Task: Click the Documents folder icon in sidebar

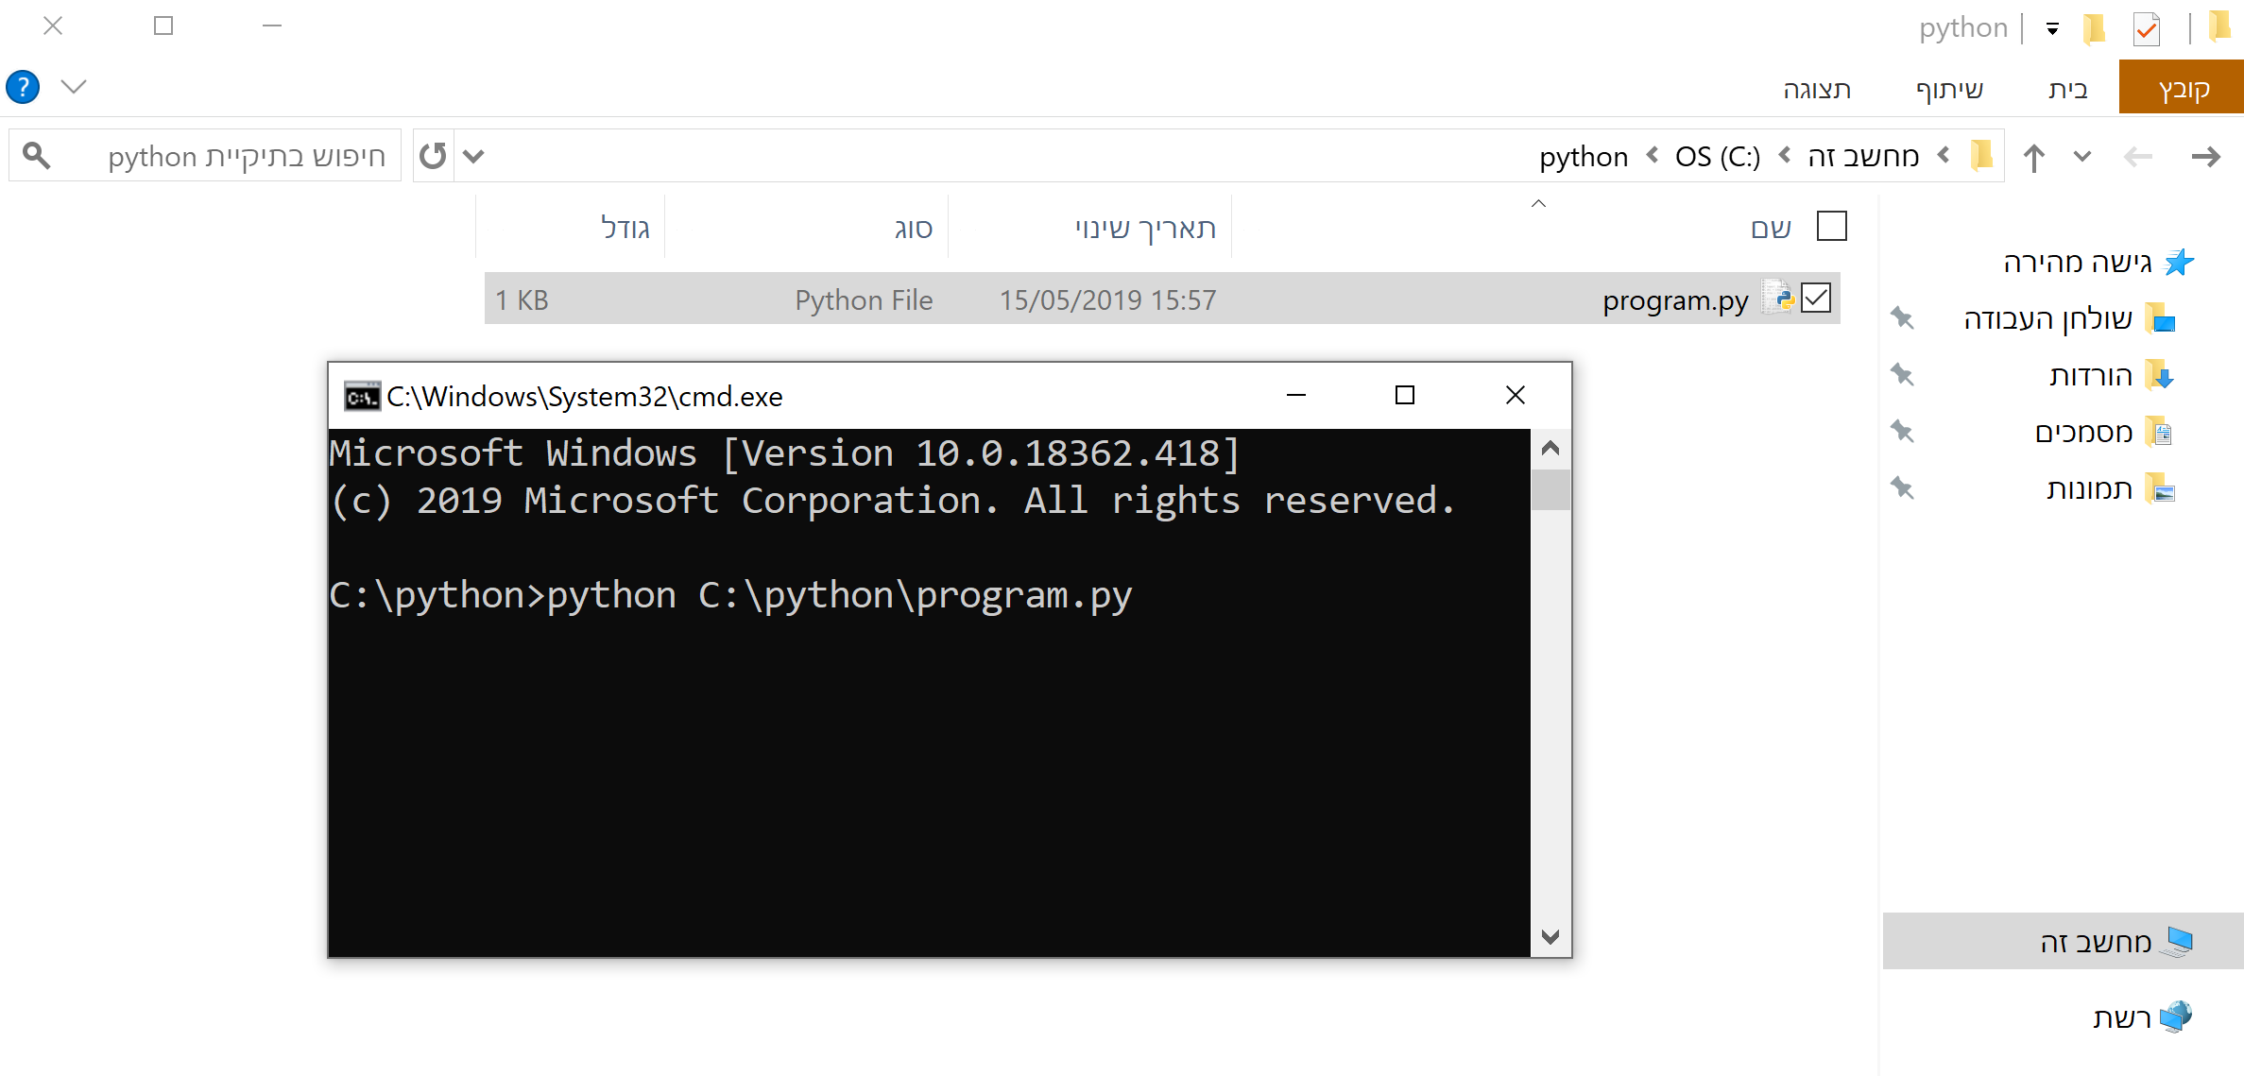Action: [x=2160, y=432]
